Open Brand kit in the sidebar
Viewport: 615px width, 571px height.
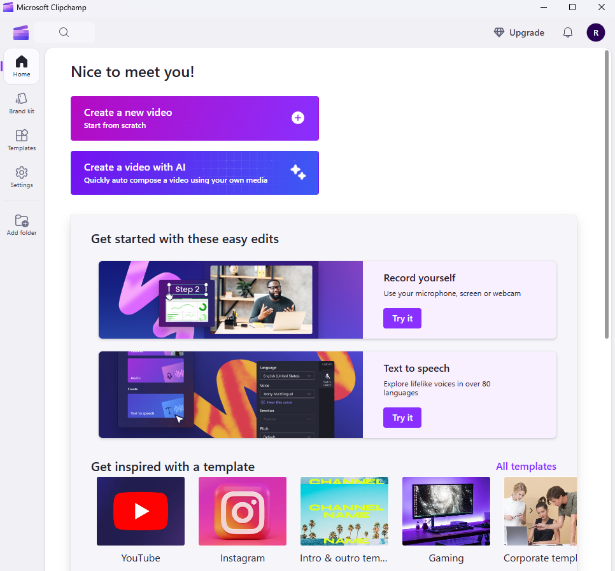coord(22,104)
